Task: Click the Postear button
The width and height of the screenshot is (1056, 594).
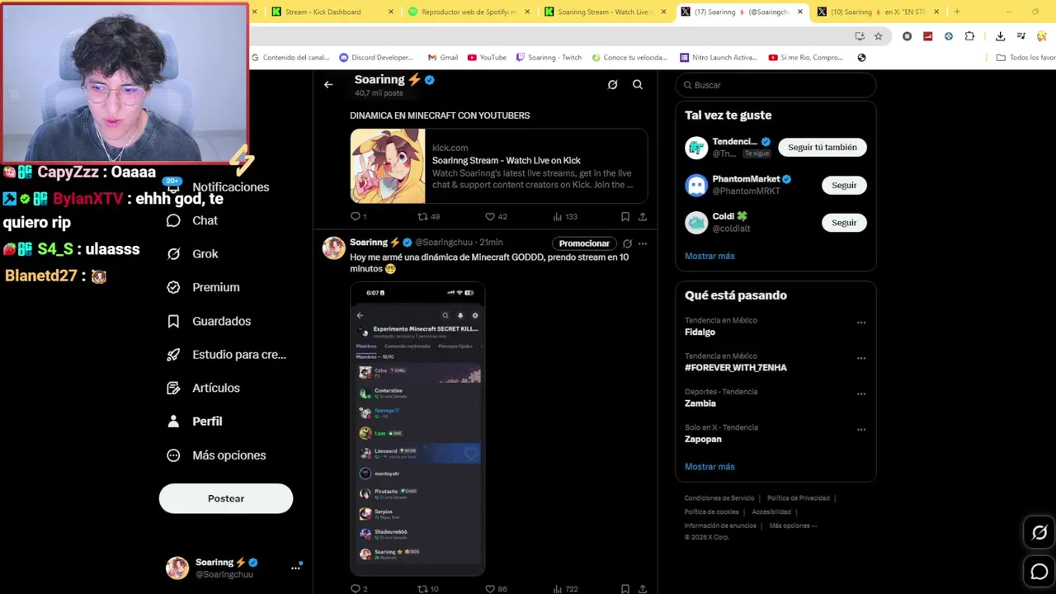Action: [226, 498]
